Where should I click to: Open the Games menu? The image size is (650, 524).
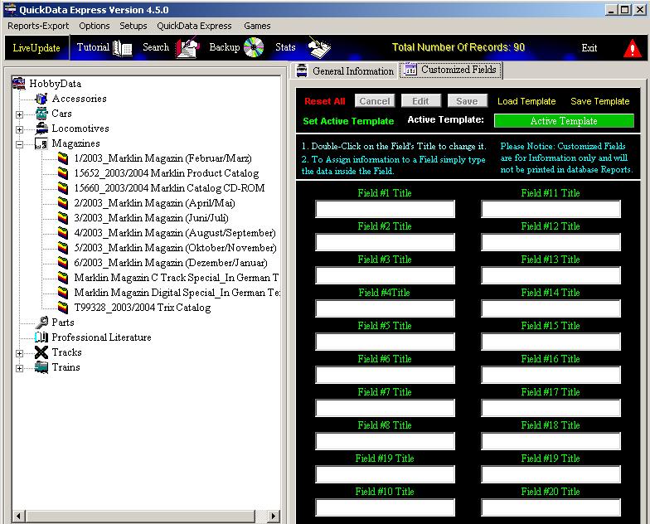(257, 26)
